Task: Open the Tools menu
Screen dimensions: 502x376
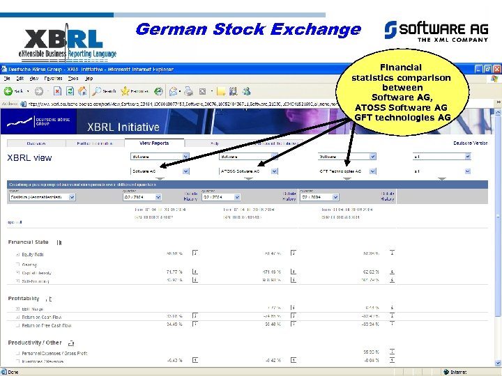Action: click(x=73, y=78)
